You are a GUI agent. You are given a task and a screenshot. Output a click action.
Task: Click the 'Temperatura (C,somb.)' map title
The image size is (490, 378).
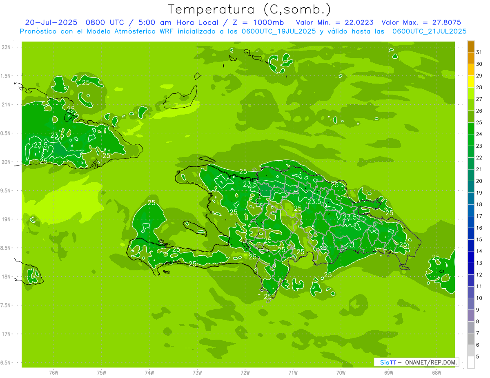click(249, 9)
